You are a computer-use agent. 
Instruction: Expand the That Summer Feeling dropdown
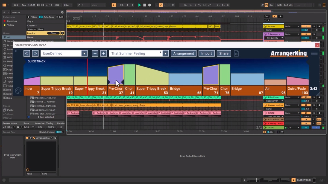click(x=165, y=53)
